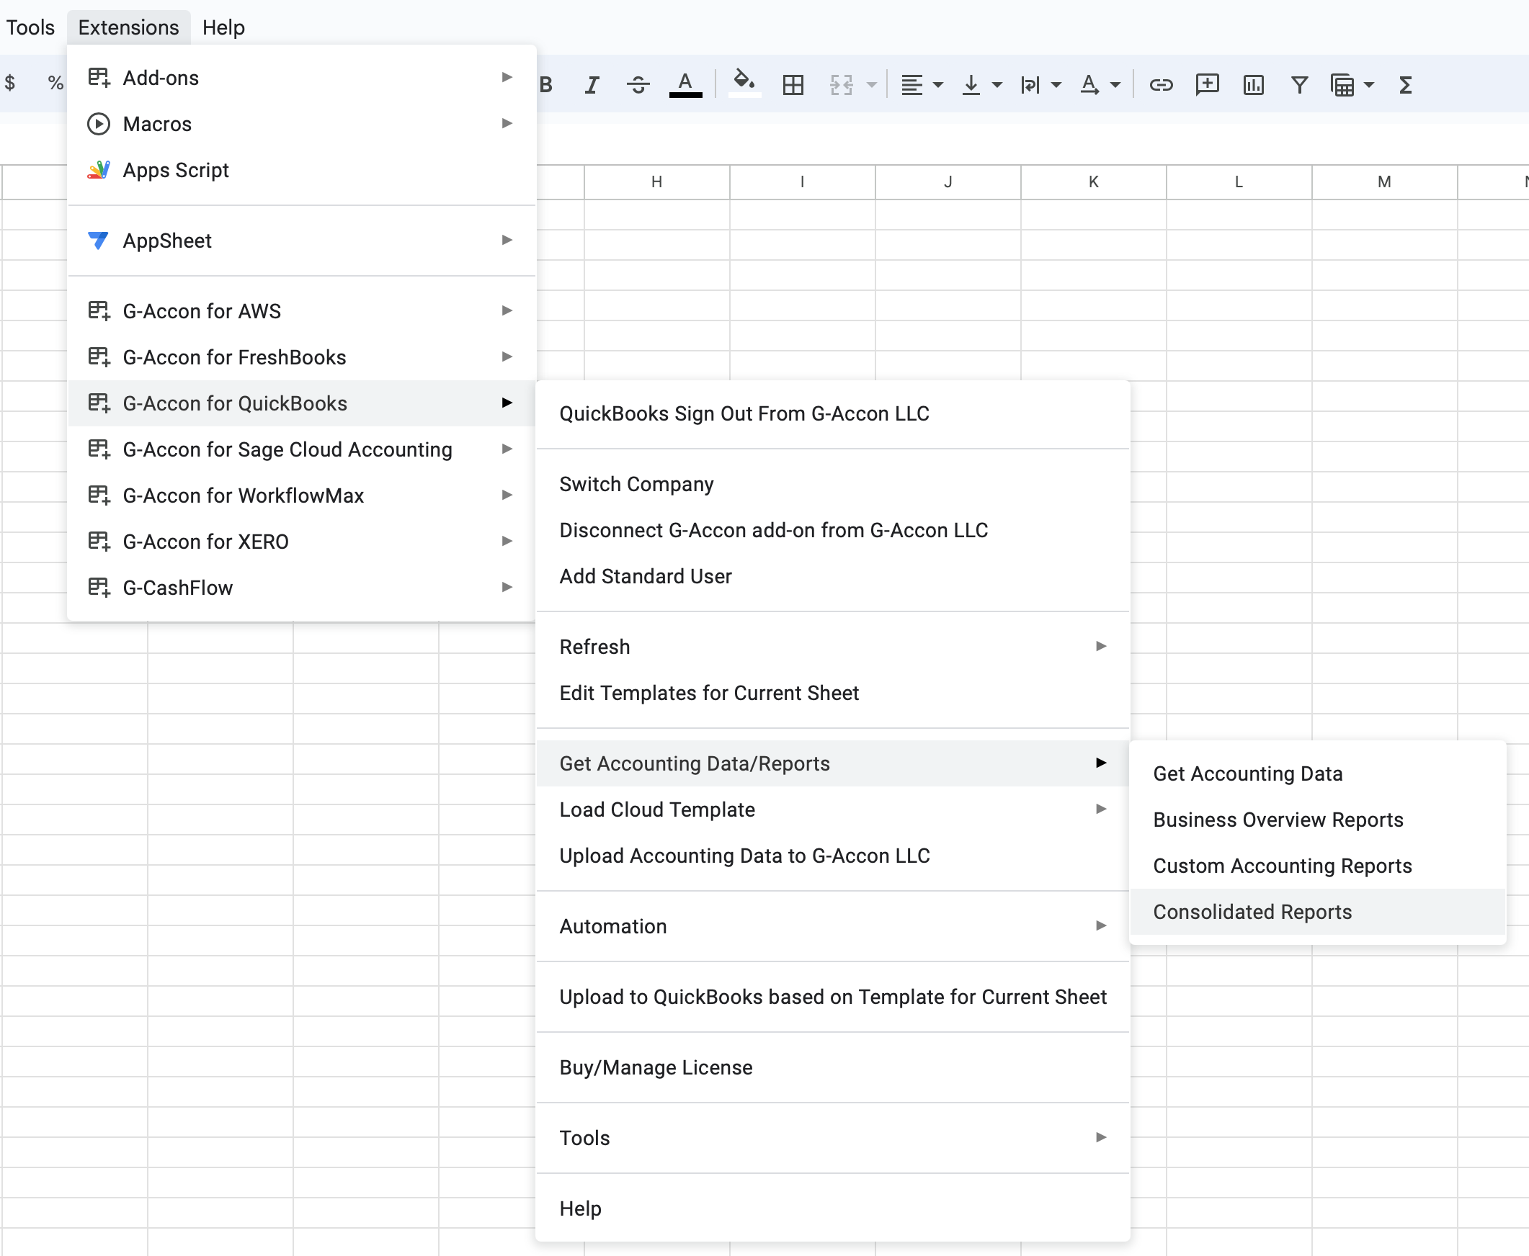The image size is (1529, 1256).
Task: Expand G-Accon for FreshBooks
Action: click(x=301, y=357)
